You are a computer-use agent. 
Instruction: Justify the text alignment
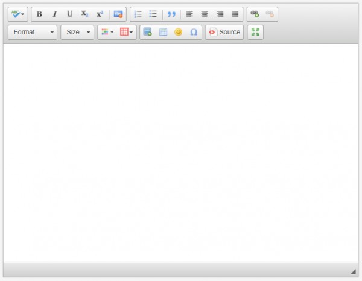[x=235, y=14]
